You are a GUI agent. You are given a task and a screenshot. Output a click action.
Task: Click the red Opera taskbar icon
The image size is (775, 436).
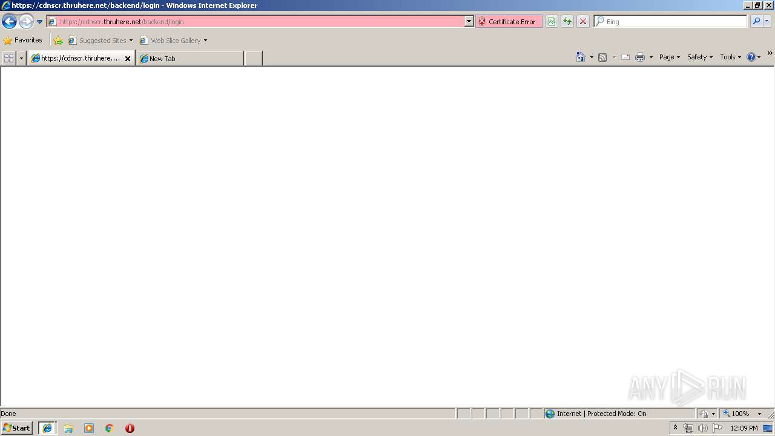[130, 428]
